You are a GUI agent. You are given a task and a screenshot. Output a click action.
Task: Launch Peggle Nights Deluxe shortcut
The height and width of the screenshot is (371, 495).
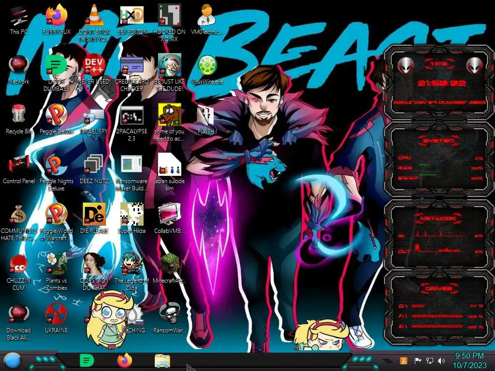[56, 172]
